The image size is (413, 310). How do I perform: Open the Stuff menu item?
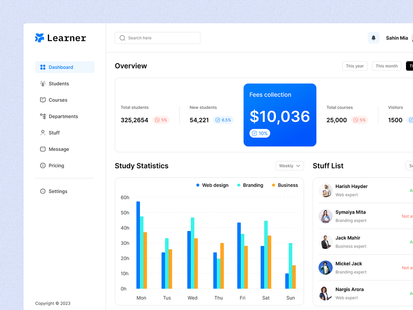(54, 133)
